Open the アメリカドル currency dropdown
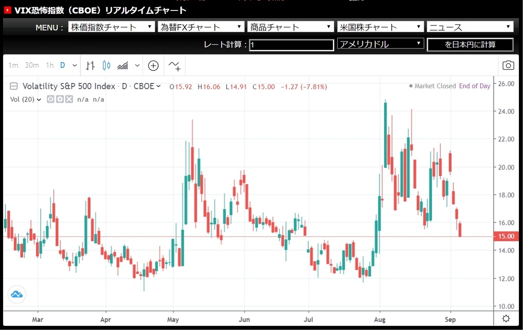The height and width of the screenshot is (332, 525). coord(381,44)
